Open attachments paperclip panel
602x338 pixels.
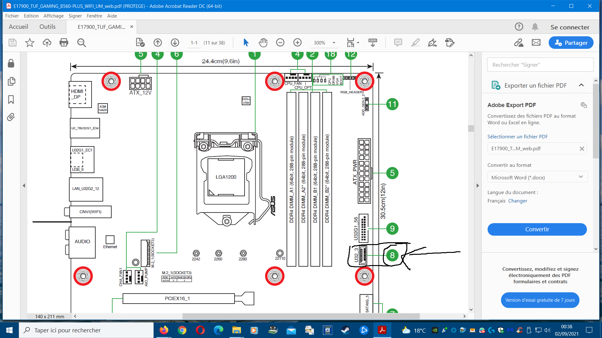11,117
